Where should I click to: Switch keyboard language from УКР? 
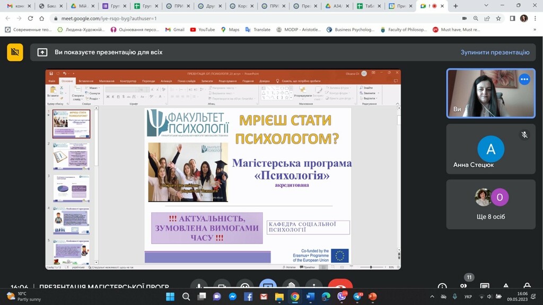(468, 297)
